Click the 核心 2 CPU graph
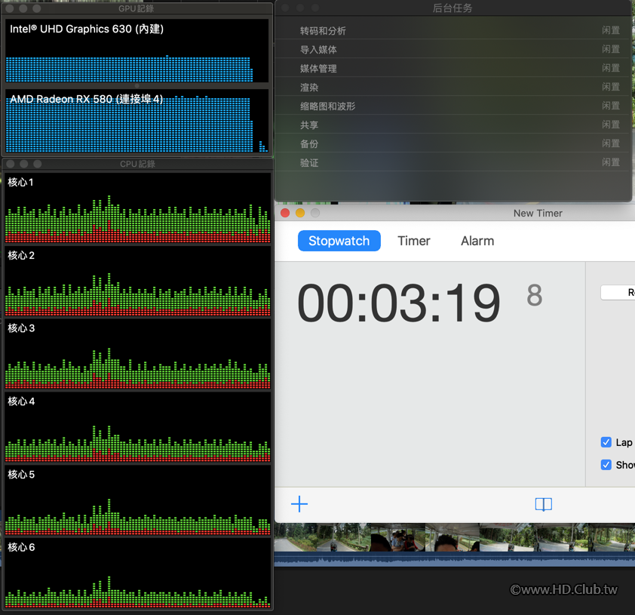This screenshot has height=615, width=635. pos(138,281)
